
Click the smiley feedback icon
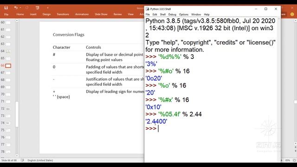coord(292,14)
